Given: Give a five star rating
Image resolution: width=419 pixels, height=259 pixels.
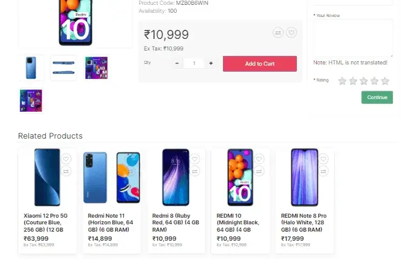Looking at the screenshot, I should [x=385, y=81].
